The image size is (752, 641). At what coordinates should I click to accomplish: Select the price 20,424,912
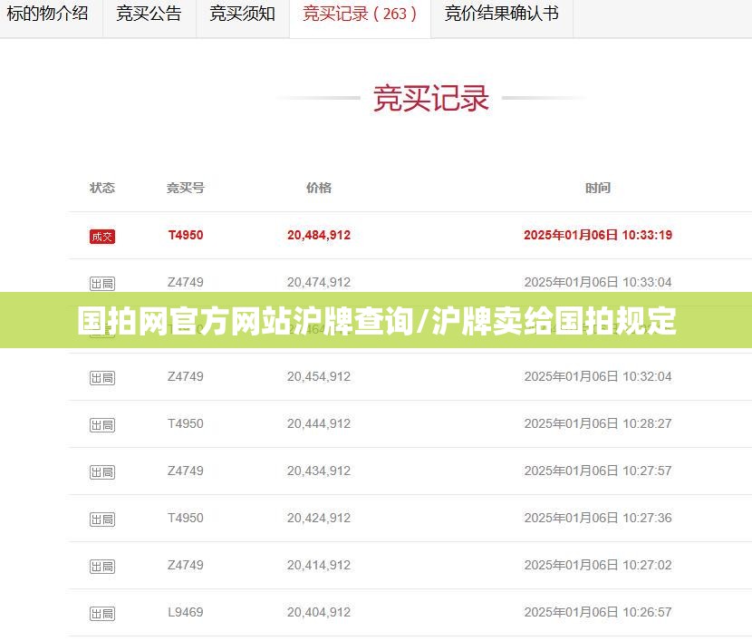[319, 518]
